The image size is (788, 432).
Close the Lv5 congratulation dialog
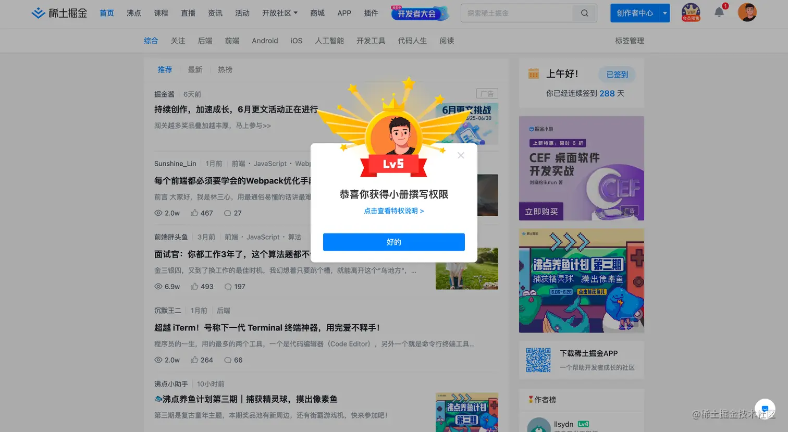click(461, 155)
